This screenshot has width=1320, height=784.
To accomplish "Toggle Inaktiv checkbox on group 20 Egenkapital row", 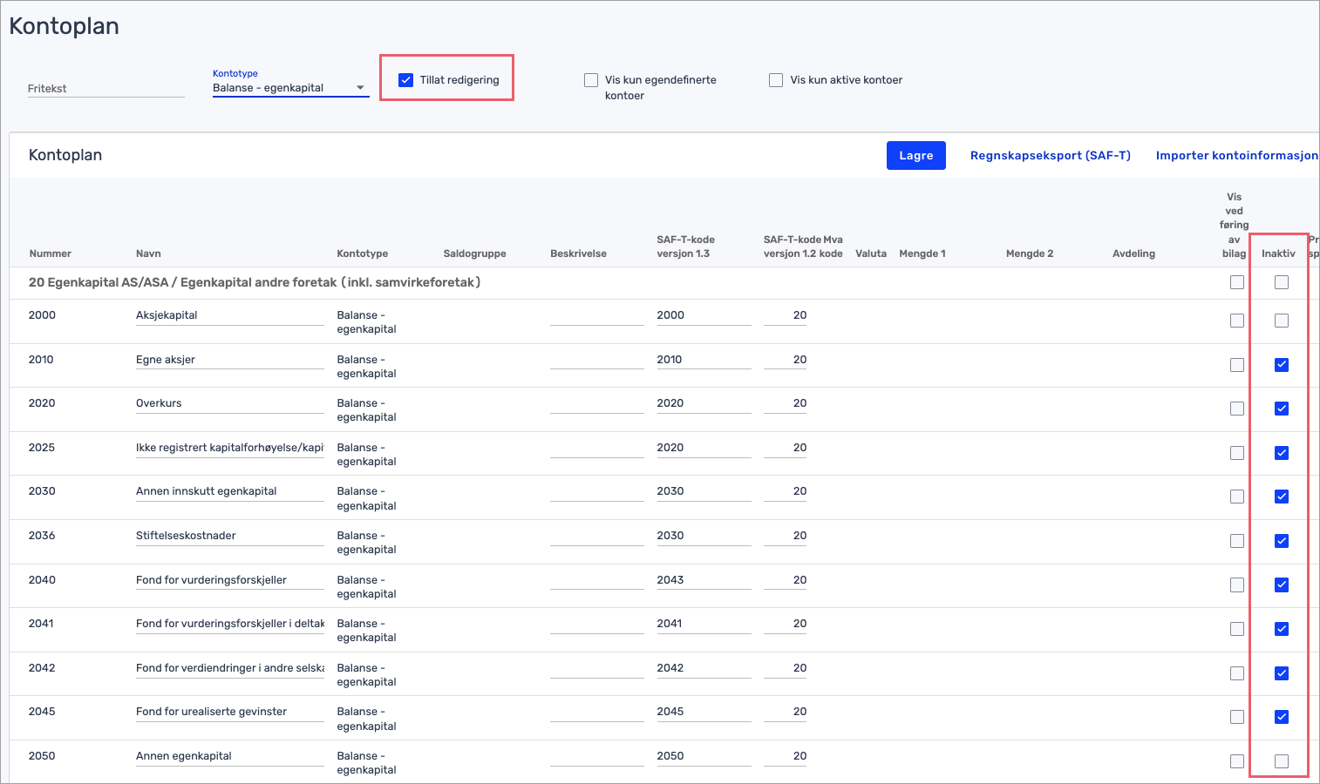I will [x=1281, y=282].
